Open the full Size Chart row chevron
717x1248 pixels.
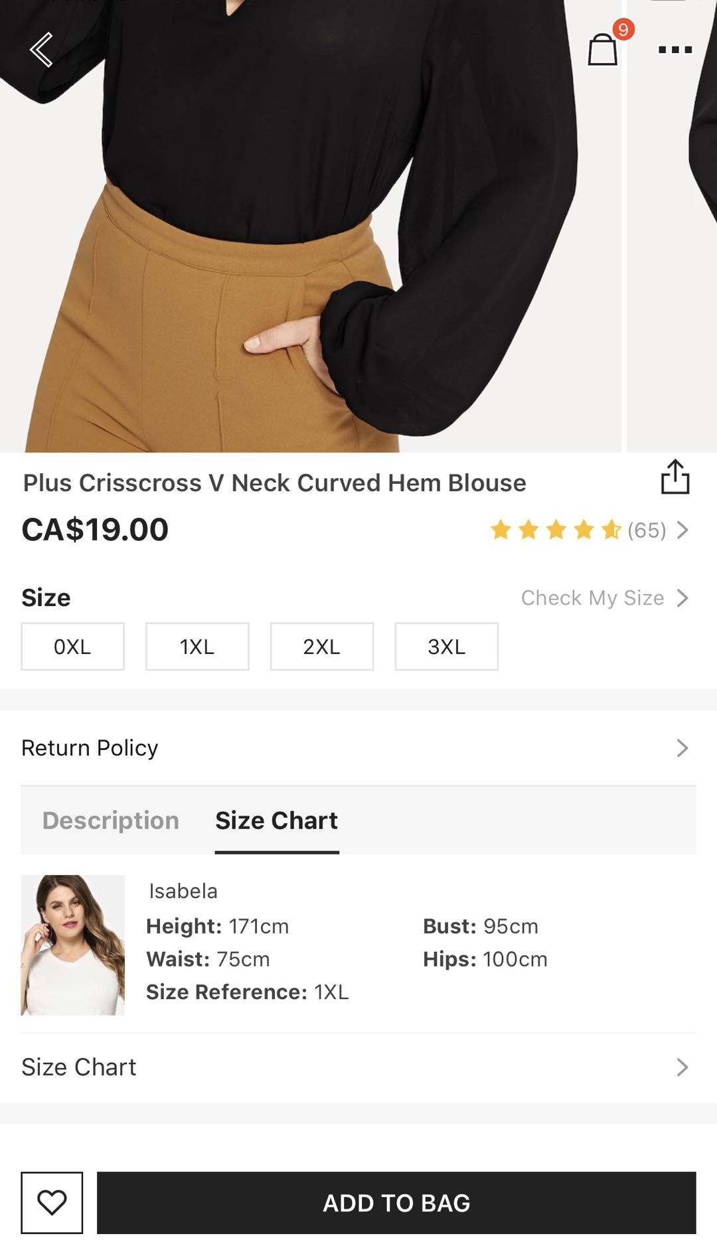tap(682, 1067)
